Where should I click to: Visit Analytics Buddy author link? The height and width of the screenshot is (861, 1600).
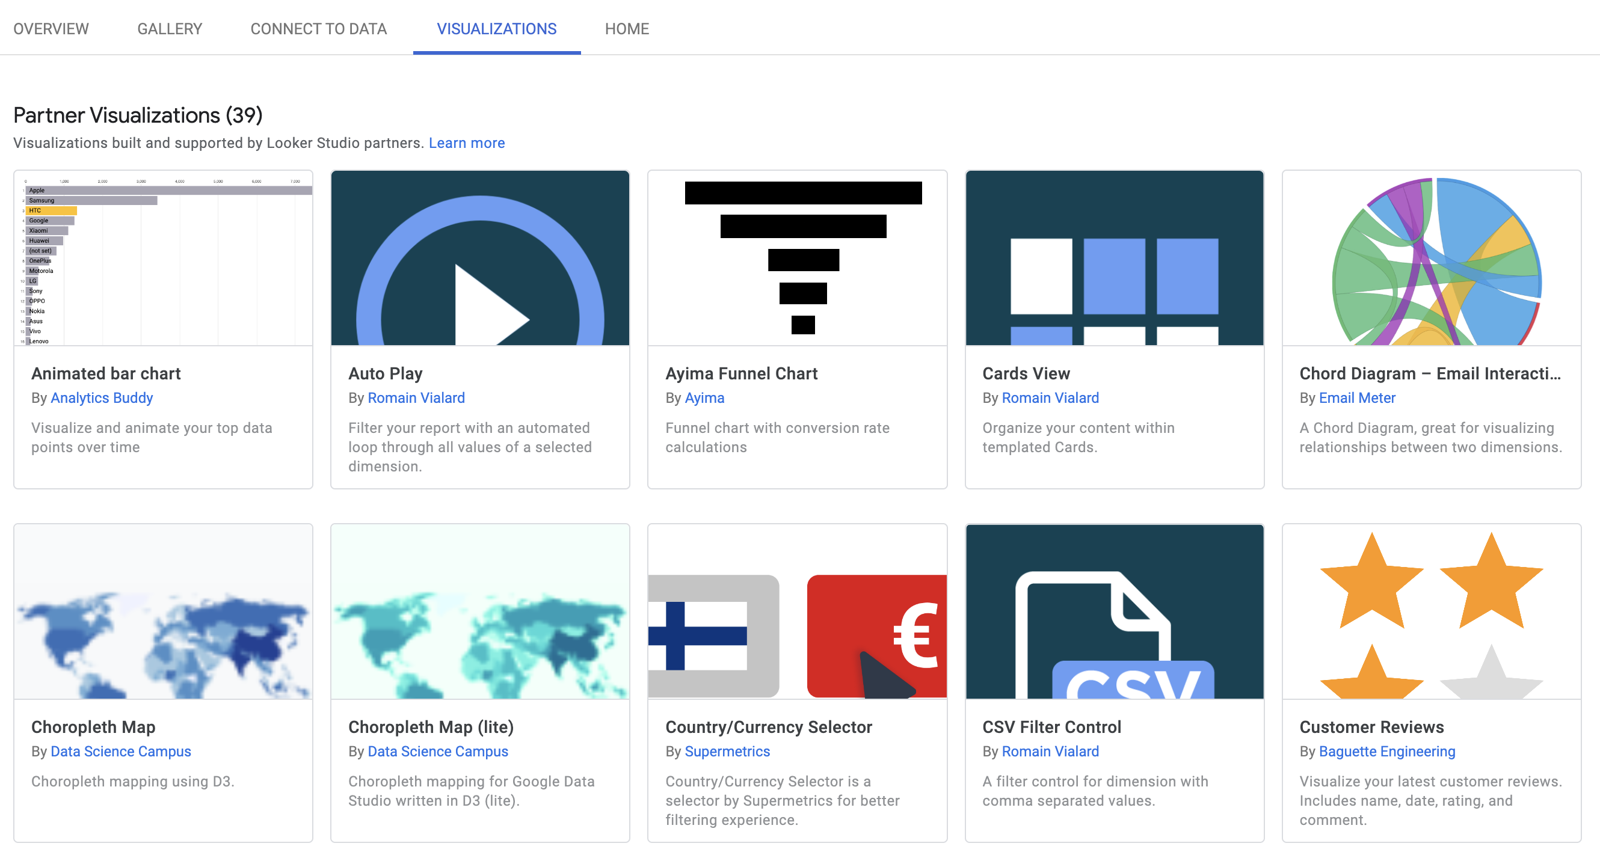click(101, 398)
